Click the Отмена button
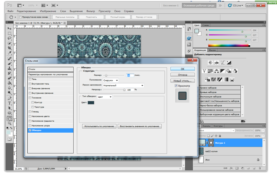277x173 pixels. pos(182,75)
